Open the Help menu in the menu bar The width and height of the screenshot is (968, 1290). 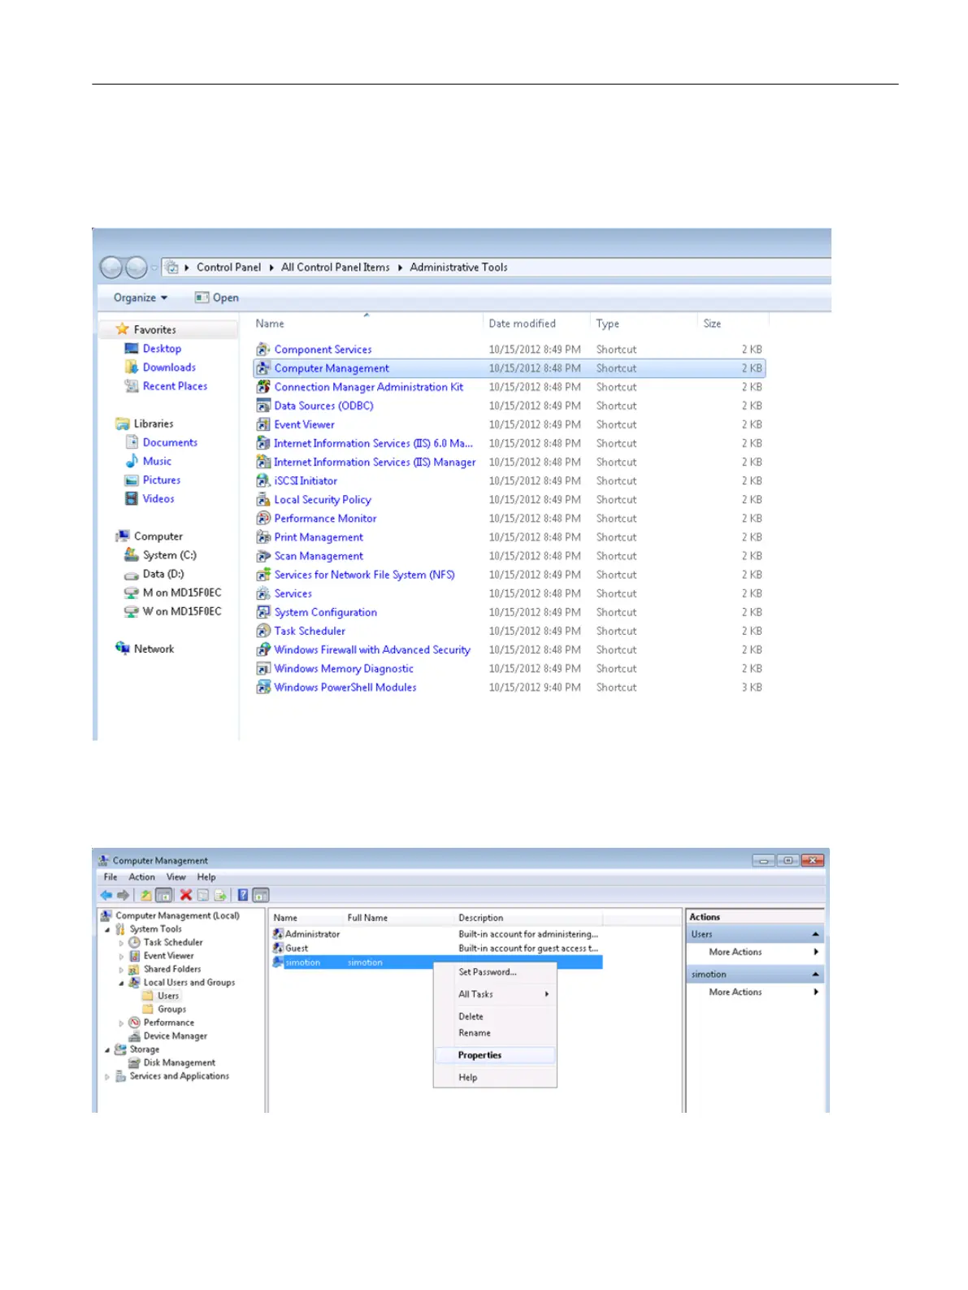(x=206, y=877)
